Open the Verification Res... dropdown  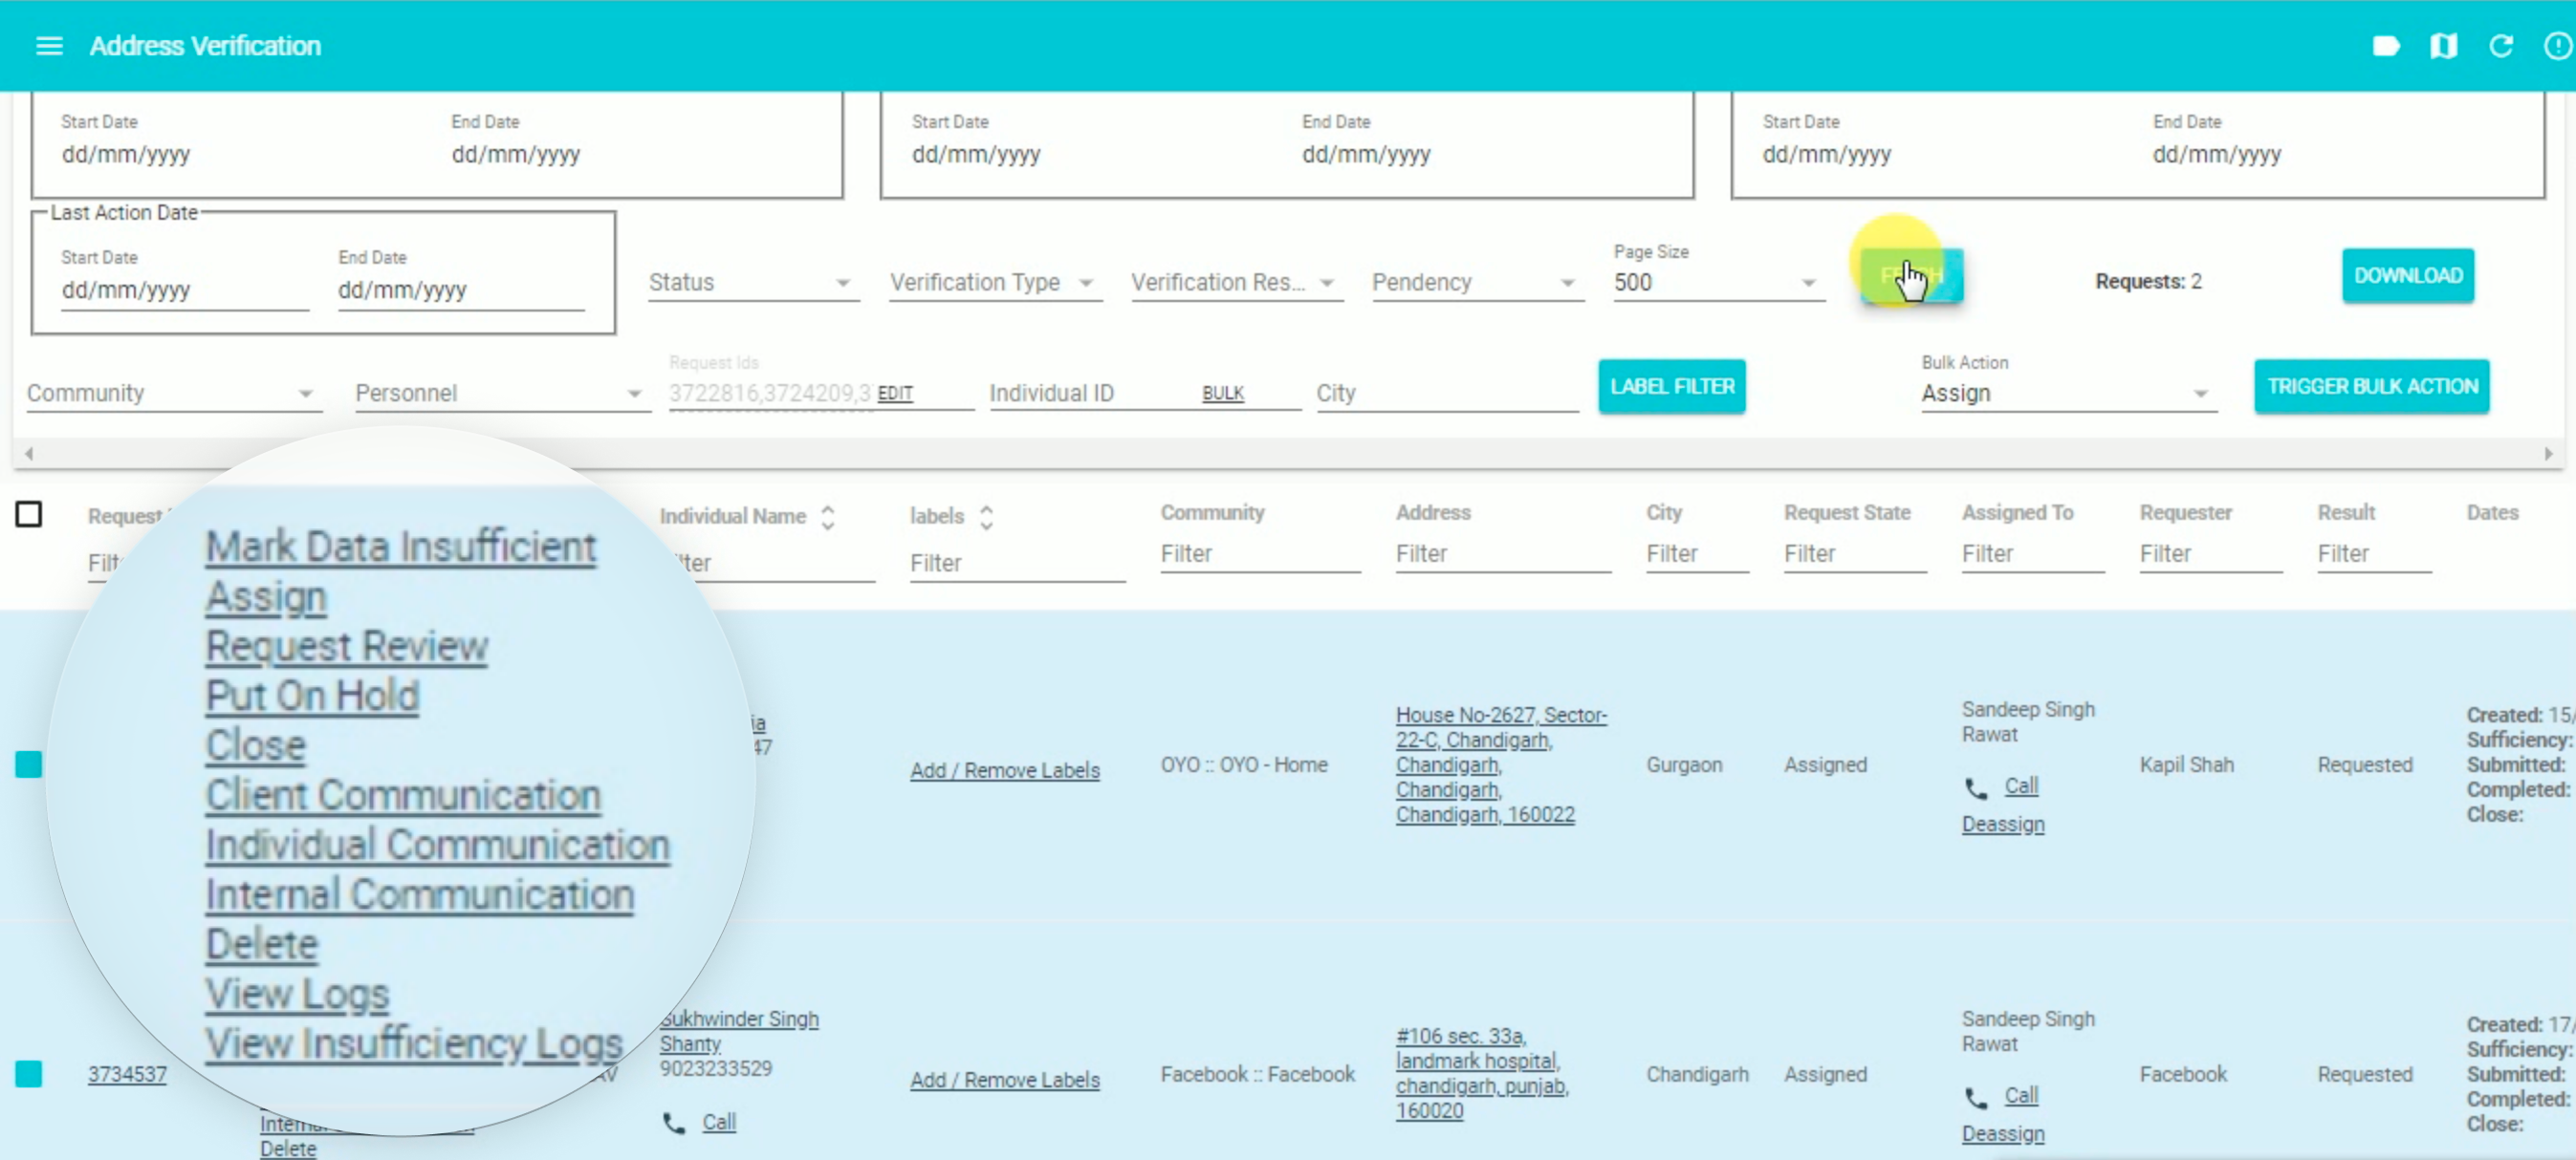(x=1236, y=283)
